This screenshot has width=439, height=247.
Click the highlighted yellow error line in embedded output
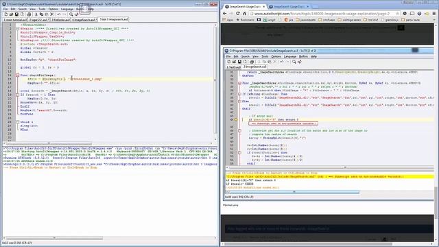329,176
